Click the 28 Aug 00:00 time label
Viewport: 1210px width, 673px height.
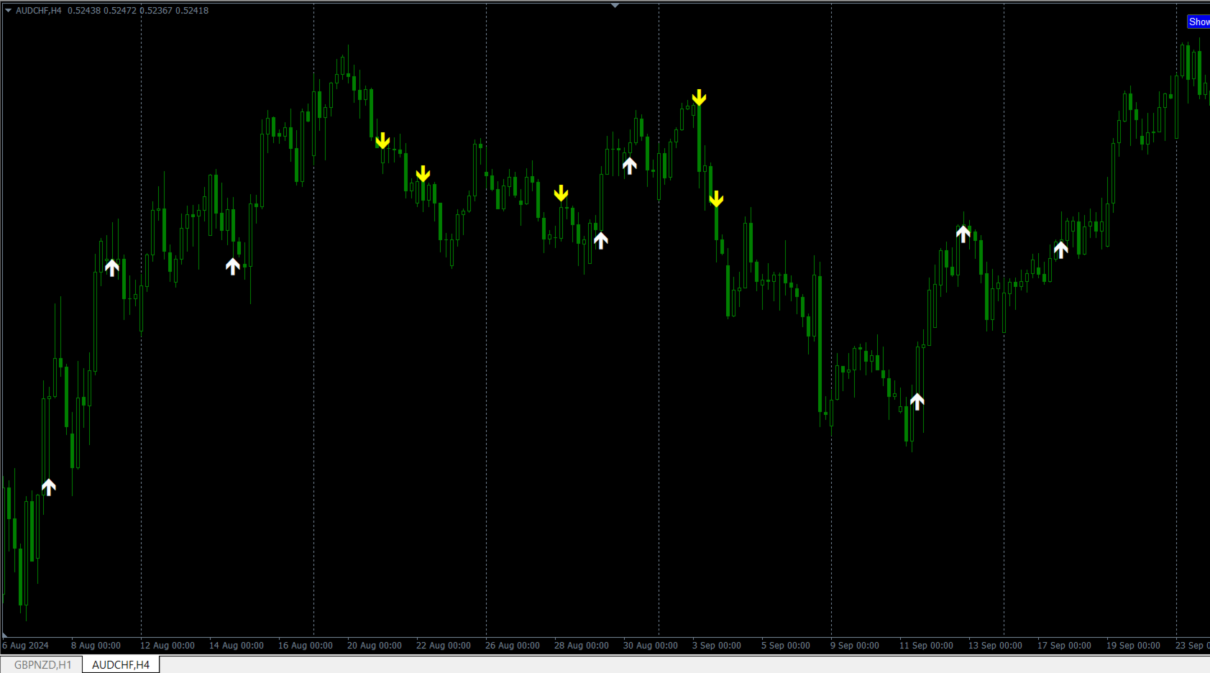(x=582, y=646)
